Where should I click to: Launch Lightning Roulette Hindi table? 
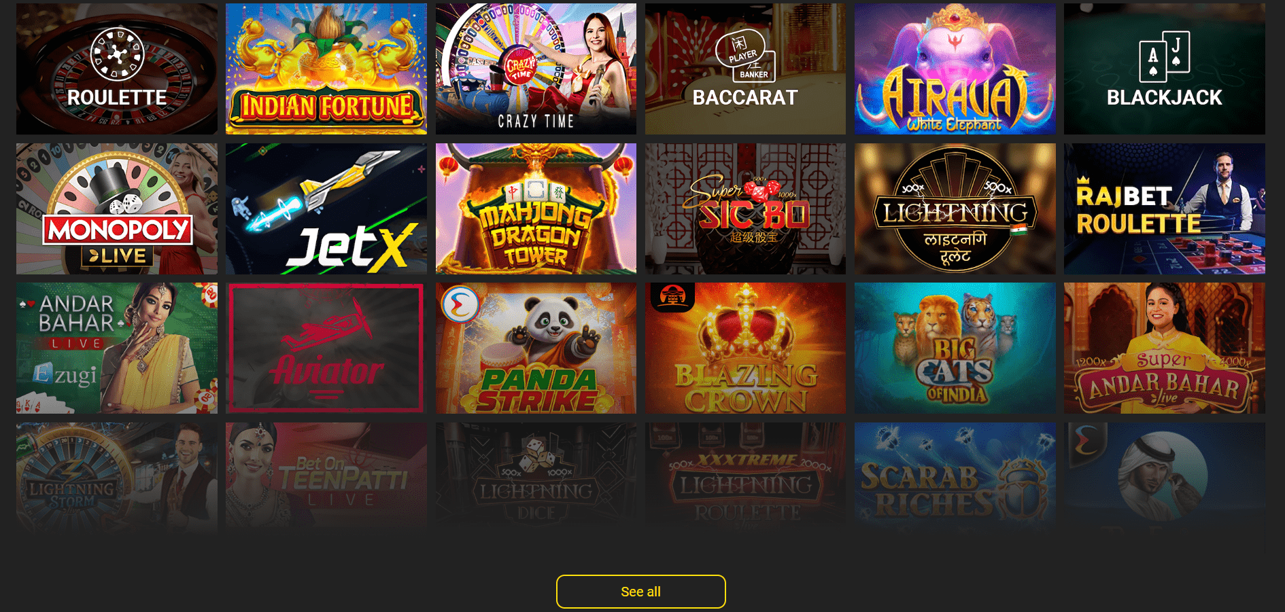(955, 209)
